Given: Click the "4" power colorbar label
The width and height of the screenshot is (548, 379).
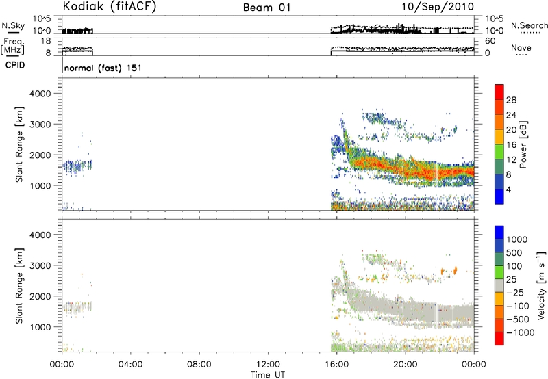Looking at the screenshot, I should point(508,189).
